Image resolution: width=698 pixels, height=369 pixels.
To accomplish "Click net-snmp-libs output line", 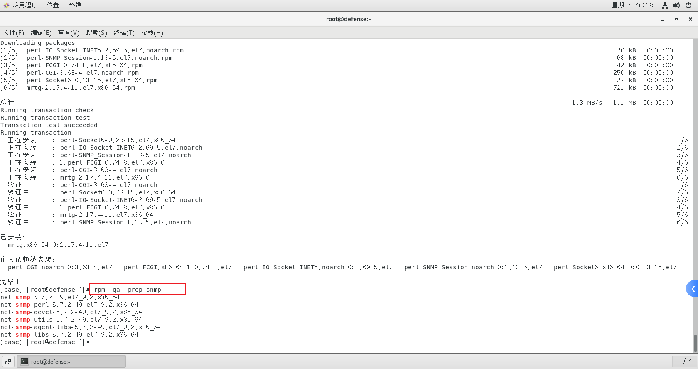I will click(69, 335).
